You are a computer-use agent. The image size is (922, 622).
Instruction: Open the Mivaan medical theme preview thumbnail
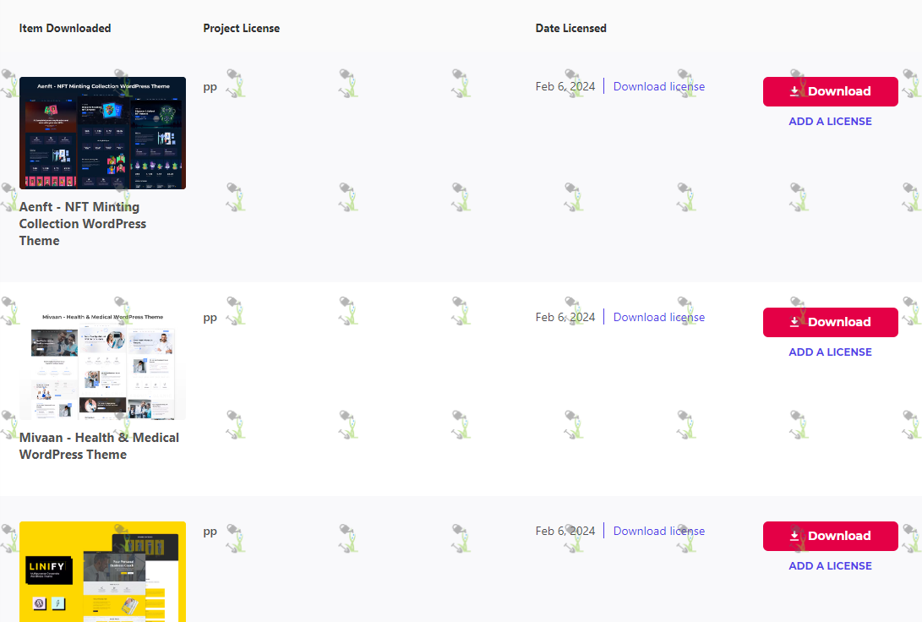point(102,364)
